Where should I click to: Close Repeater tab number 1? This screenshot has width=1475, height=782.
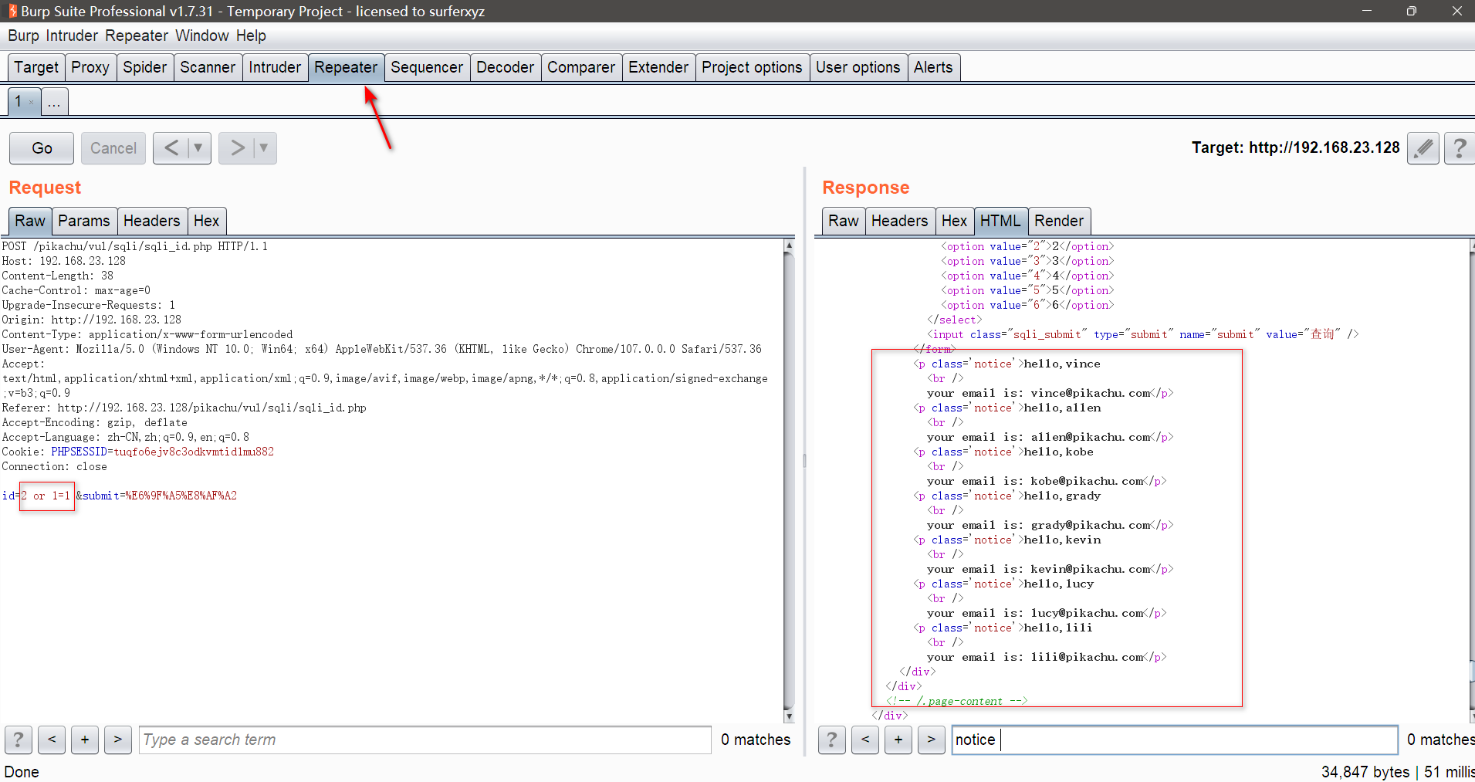point(31,102)
